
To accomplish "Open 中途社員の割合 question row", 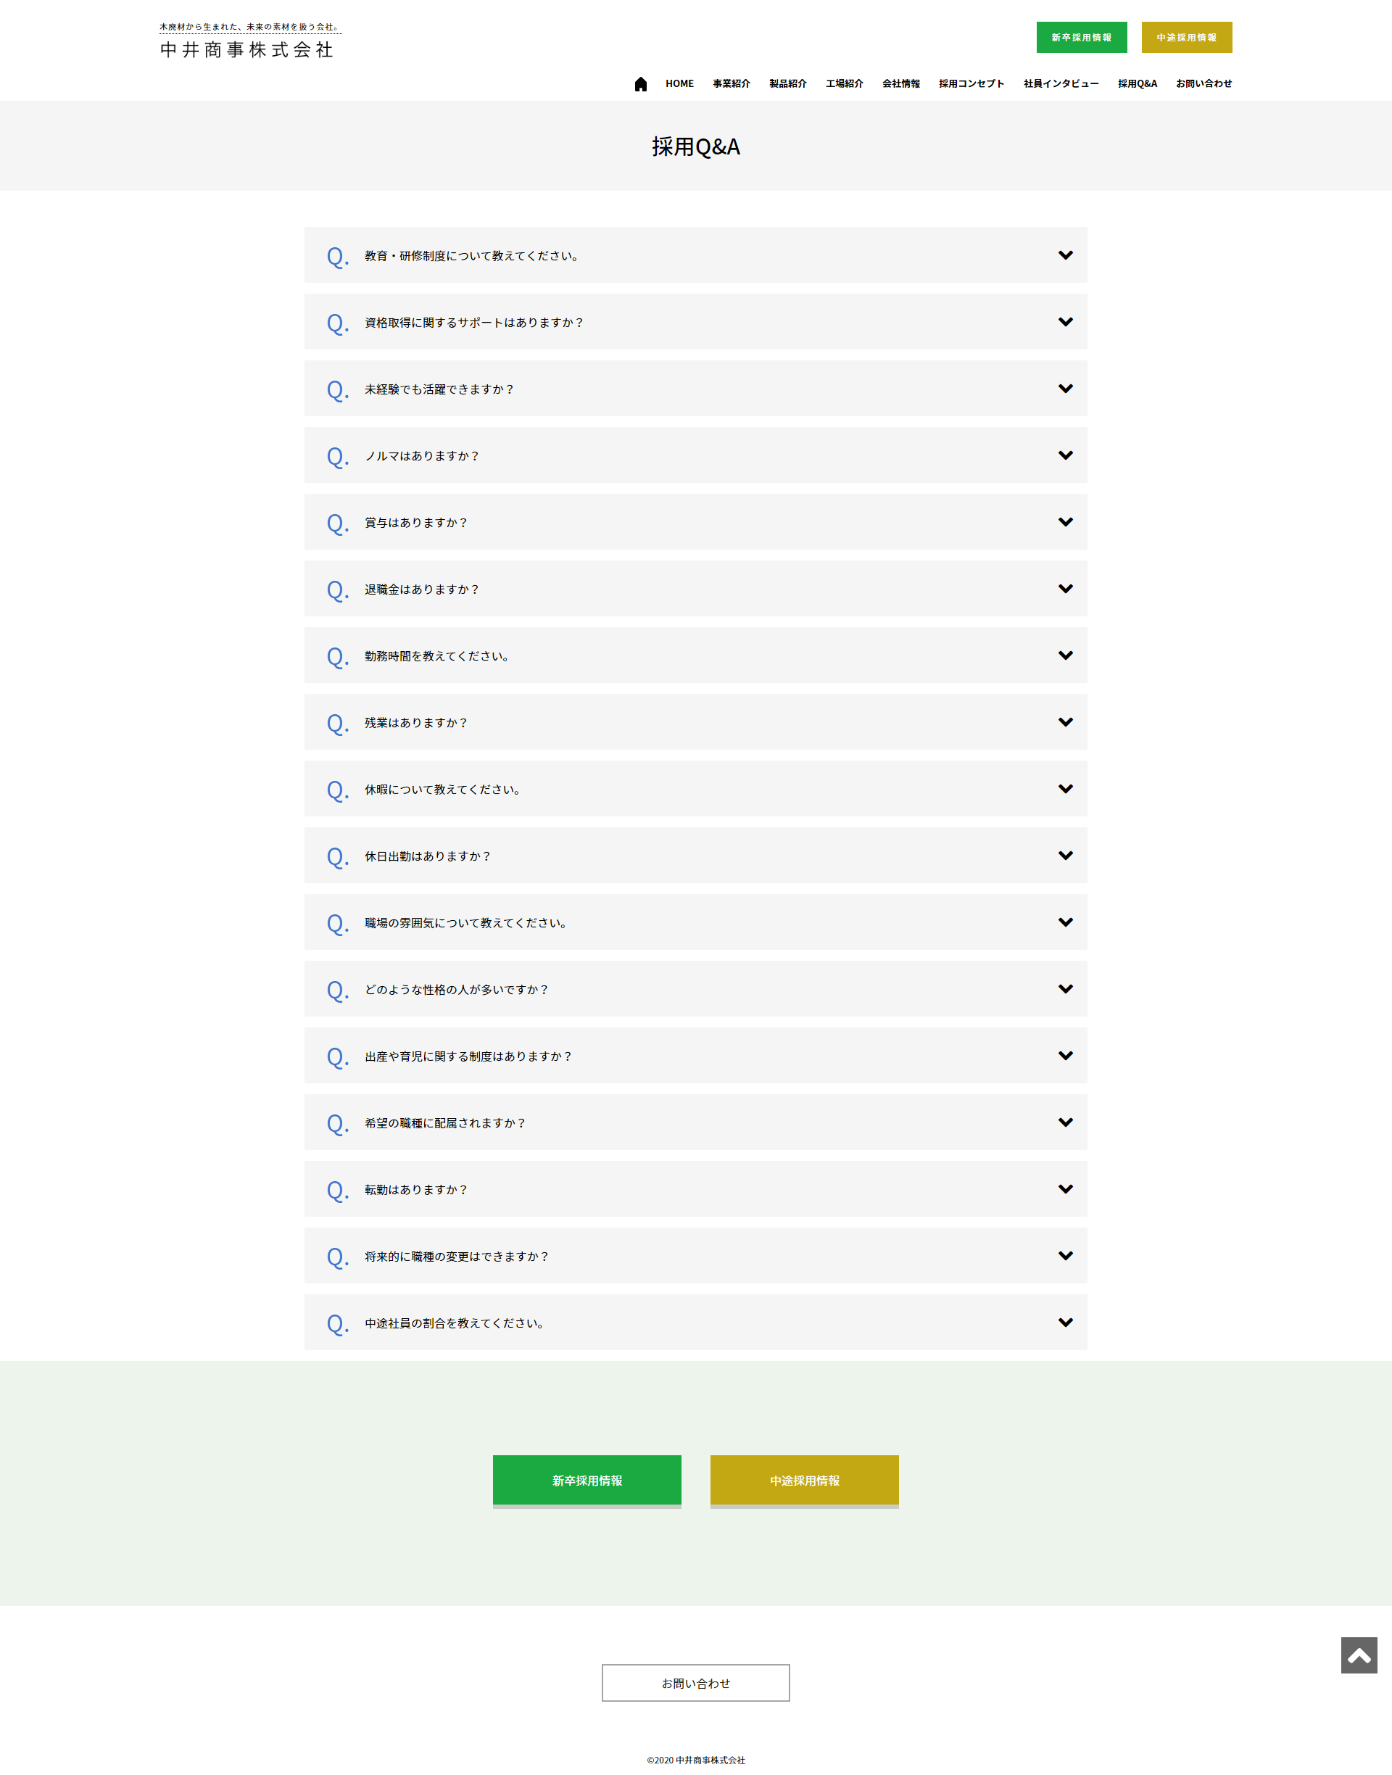I will [x=695, y=1323].
